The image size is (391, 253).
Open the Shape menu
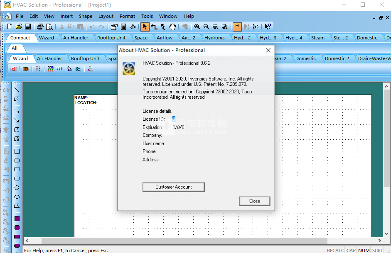click(x=86, y=16)
